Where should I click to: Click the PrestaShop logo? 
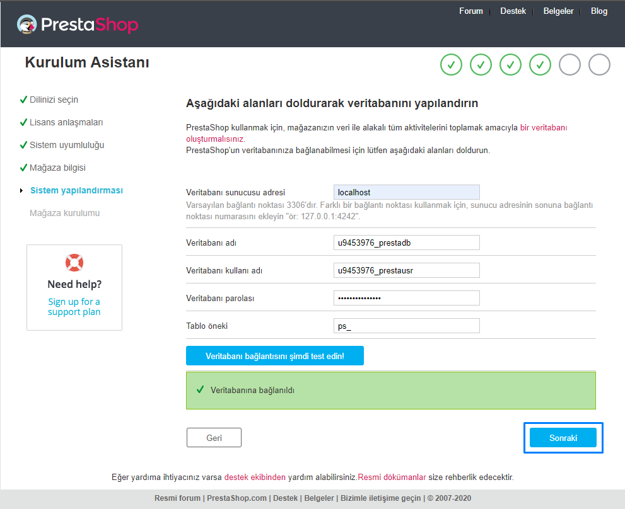point(78,25)
